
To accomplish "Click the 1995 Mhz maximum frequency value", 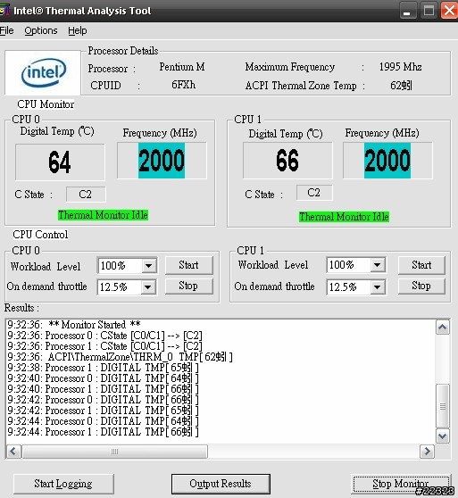I will tap(401, 67).
